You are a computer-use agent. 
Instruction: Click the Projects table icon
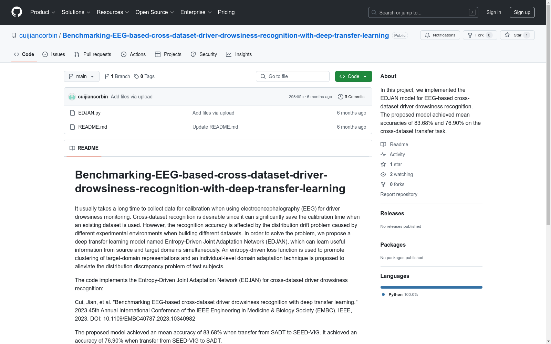click(x=158, y=54)
